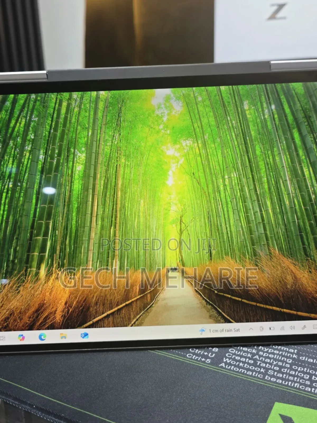317x423 pixels.
Task: Launch Microsoft Edge browser from taskbar
Action: coord(42,337)
